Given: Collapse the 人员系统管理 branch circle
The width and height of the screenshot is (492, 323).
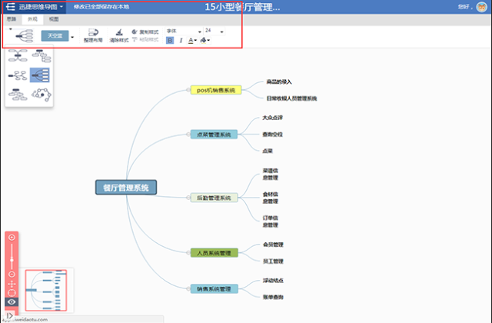Looking at the screenshot, I should point(188,253).
